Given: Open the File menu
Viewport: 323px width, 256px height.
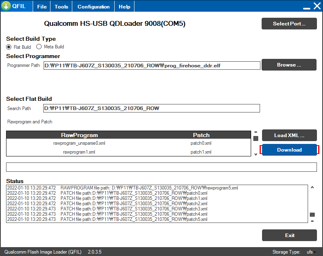Looking at the screenshot, I should pos(42,6).
